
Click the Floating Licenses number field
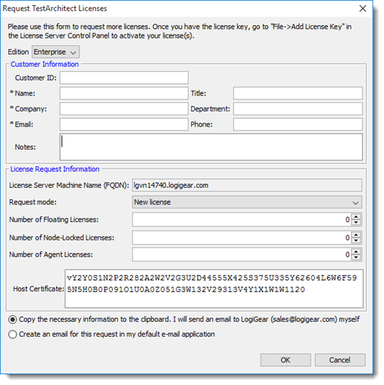(242, 219)
